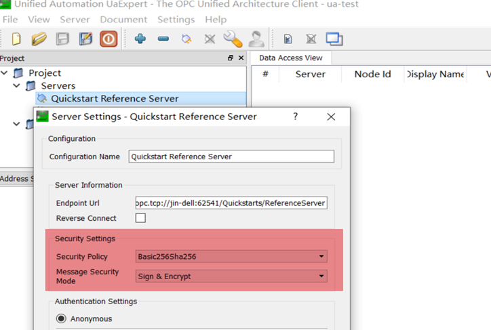Toggle the Reverse Connect checkbox

tap(140, 218)
